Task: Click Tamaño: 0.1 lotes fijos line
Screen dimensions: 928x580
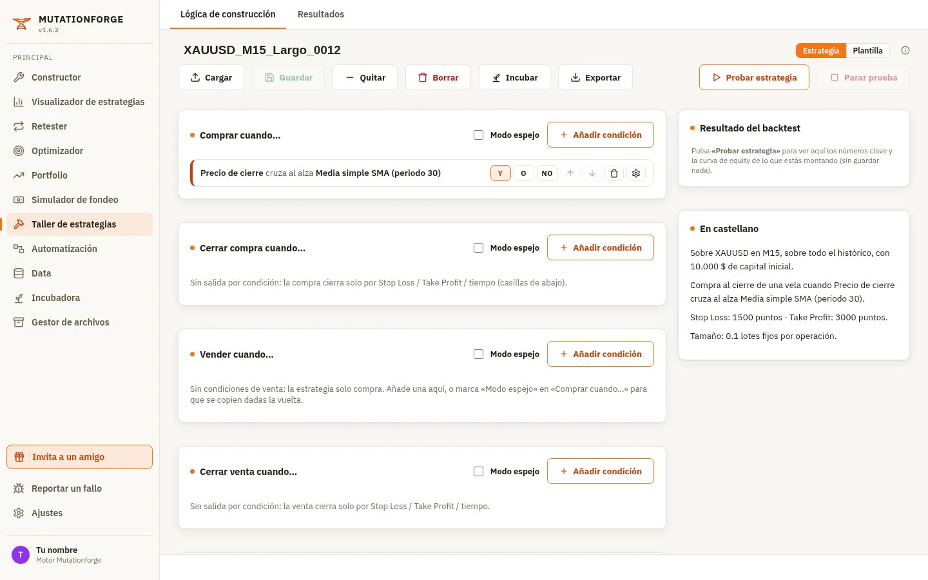Action: pos(763,336)
